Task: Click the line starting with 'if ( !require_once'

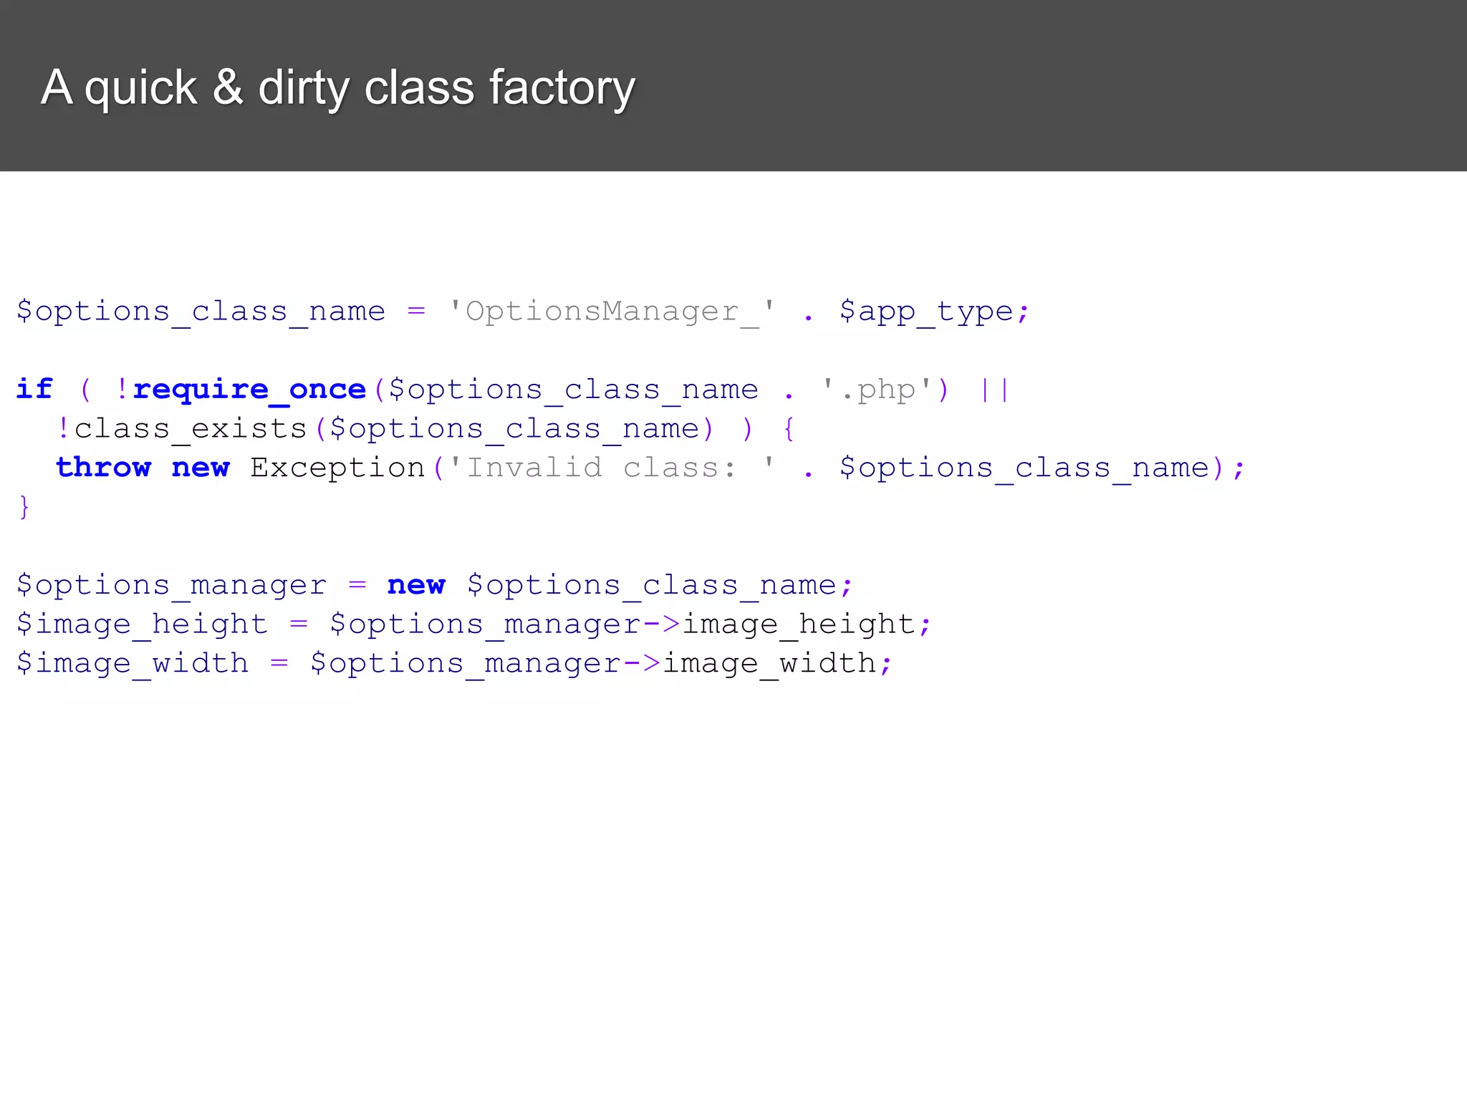Action: 513,390
